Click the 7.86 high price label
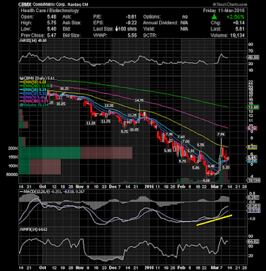Screen dimensions: 266x271 pos(221,134)
